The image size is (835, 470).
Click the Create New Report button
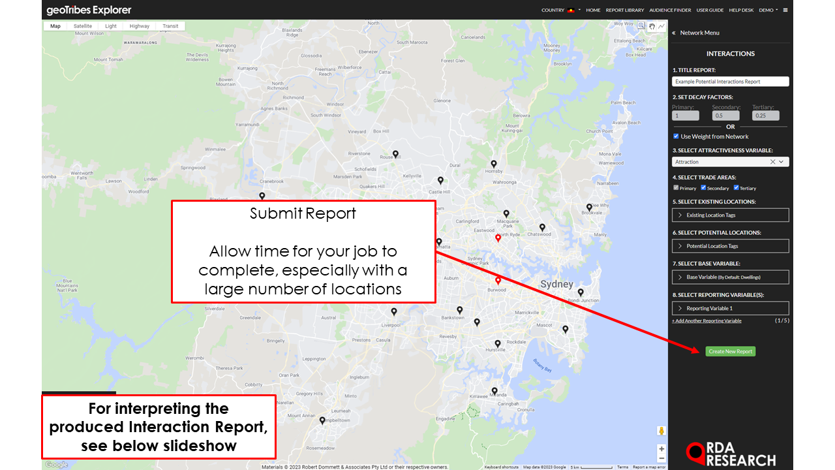tap(731, 351)
